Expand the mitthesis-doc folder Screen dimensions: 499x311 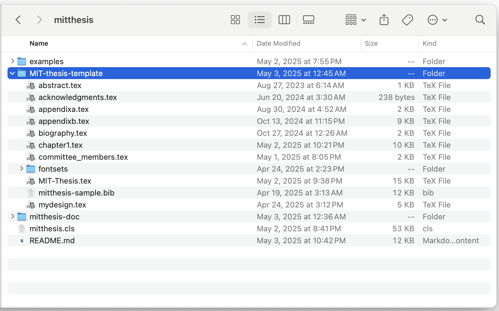[x=13, y=216]
